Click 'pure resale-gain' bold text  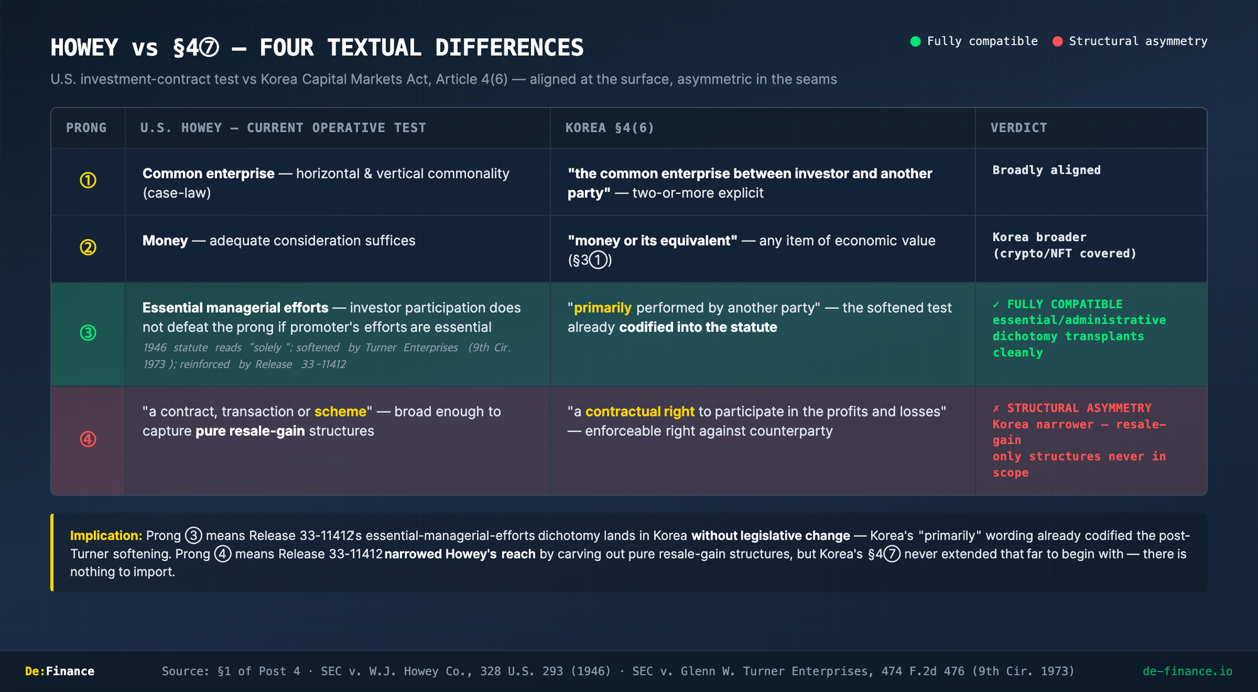click(x=250, y=431)
